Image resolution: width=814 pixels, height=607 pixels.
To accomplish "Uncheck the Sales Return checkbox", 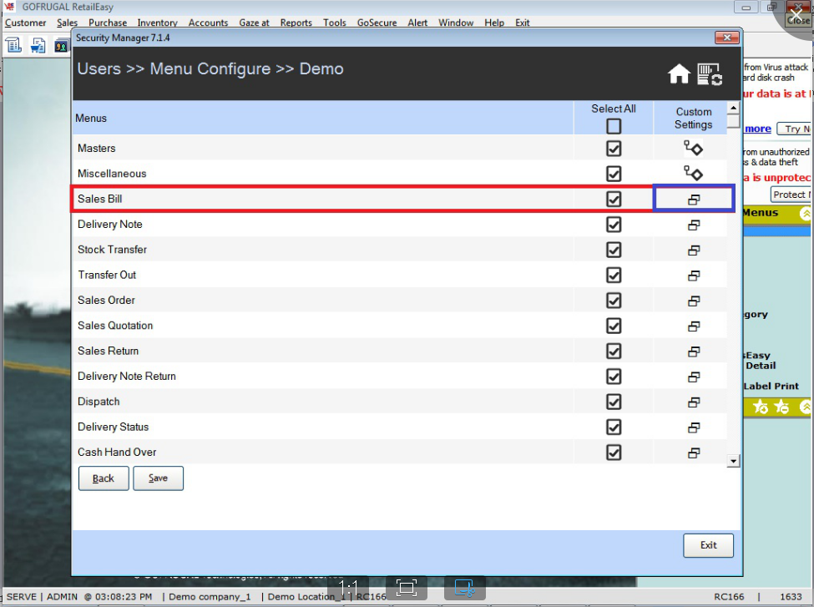I will pos(614,351).
